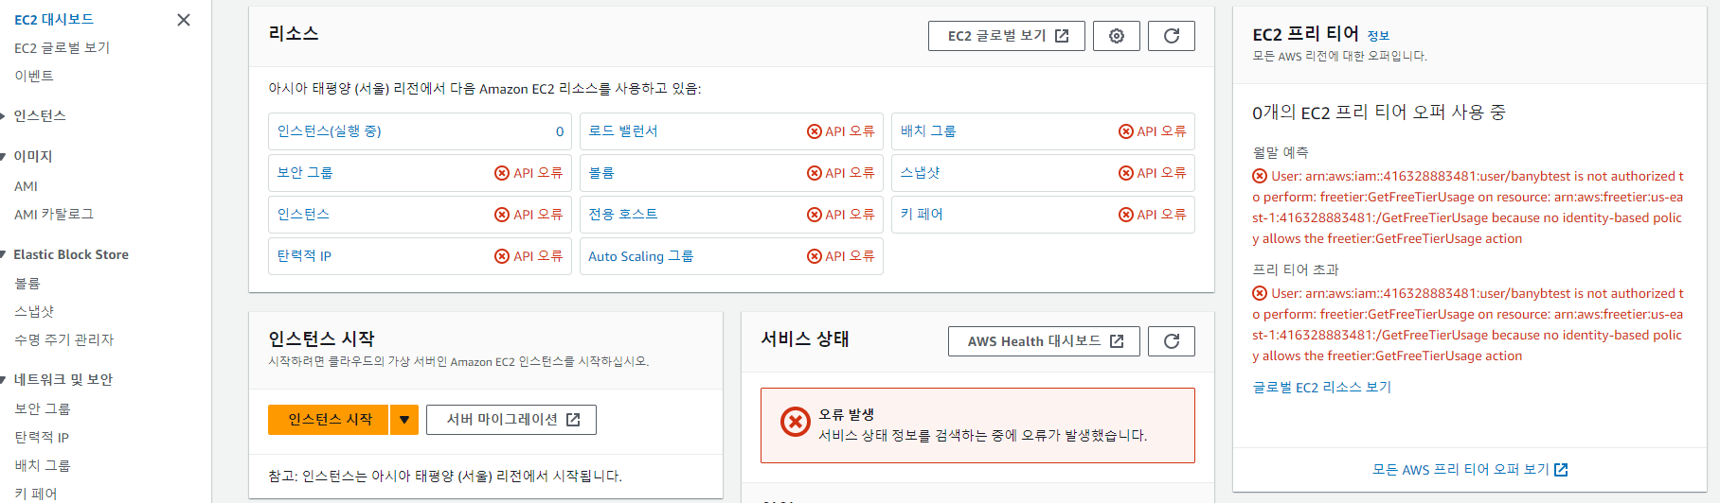Open 볼륨 resource card link
This screenshot has height=503, width=1720.
click(x=601, y=173)
